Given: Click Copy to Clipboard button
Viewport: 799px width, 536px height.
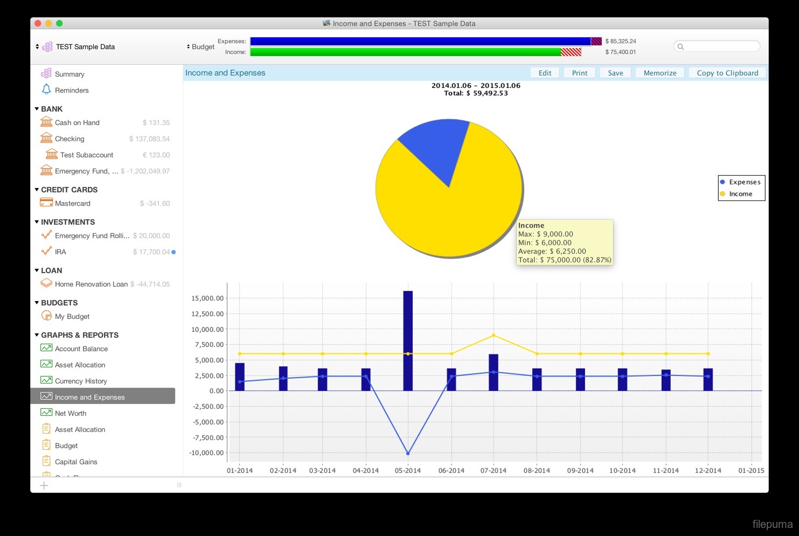Looking at the screenshot, I should click(x=727, y=73).
